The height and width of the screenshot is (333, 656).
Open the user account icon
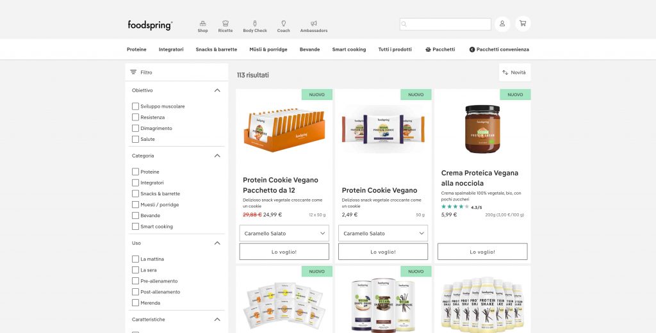coord(502,24)
